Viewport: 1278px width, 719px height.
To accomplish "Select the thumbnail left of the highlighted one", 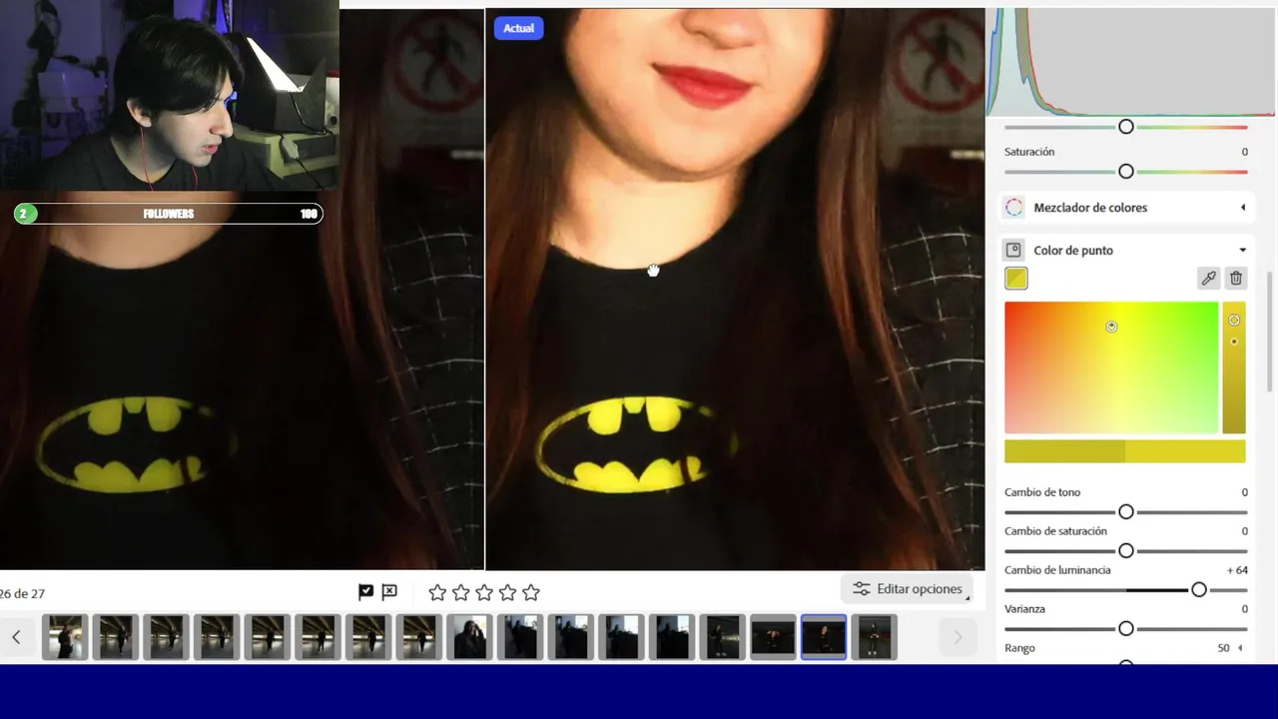I will [773, 637].
